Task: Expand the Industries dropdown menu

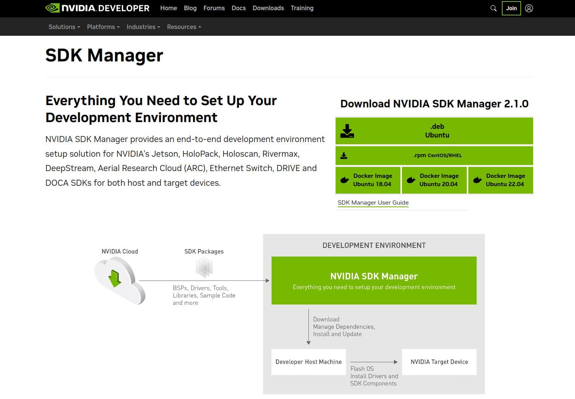Action: point(143,27)
